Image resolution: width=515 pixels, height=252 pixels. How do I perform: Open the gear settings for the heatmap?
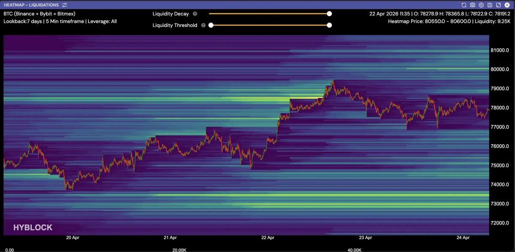tap(481, 5)
